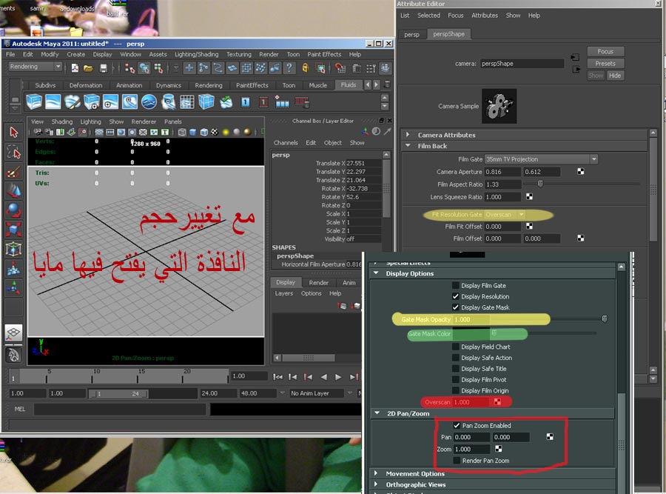Screen dimensions: 666x494
Task: Click the round ocean icon on Fluids shelf
Action: click(149, 102)
